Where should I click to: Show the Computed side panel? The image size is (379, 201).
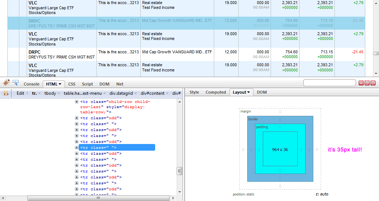tap(216, 92)
